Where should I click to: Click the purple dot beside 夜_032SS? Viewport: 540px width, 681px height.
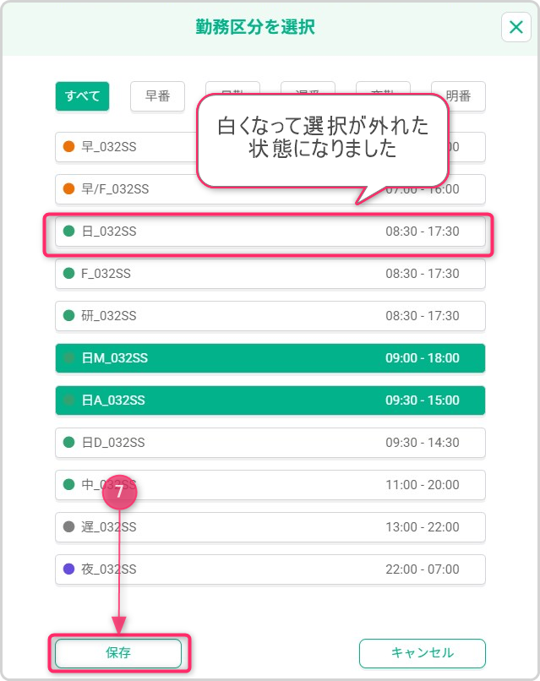point(69,569)
